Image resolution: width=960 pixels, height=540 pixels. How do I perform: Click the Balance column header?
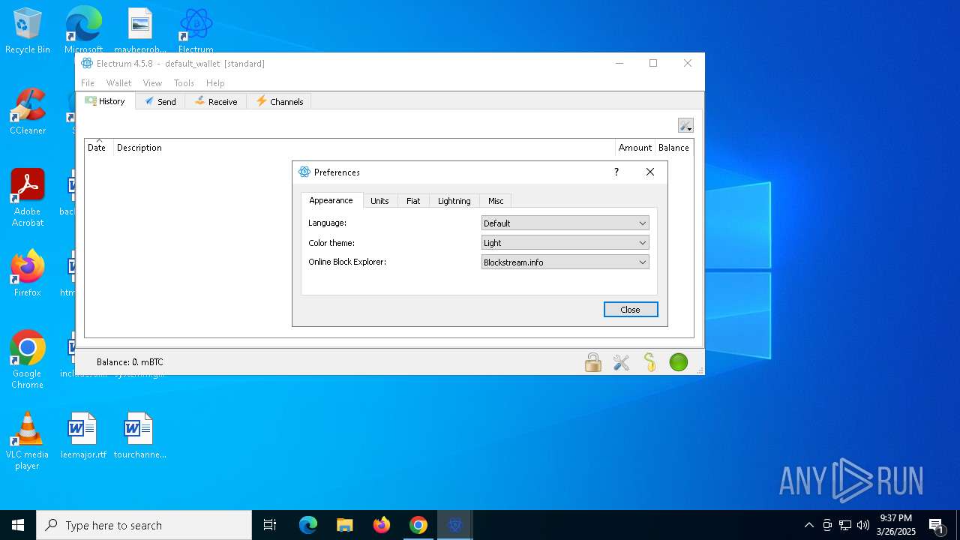pyautogui.click(x=673, y=147)
